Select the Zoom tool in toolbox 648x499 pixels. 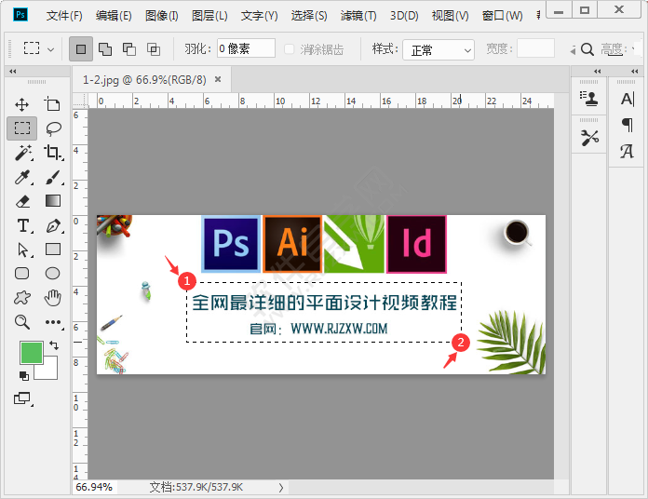(x=22, y=322)
